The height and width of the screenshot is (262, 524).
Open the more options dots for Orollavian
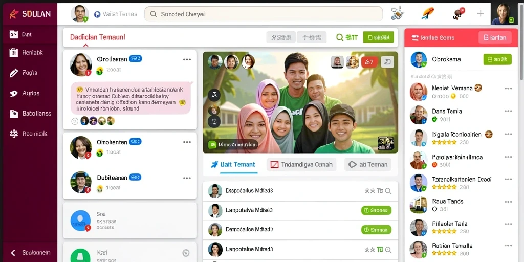tap(187, 59)
